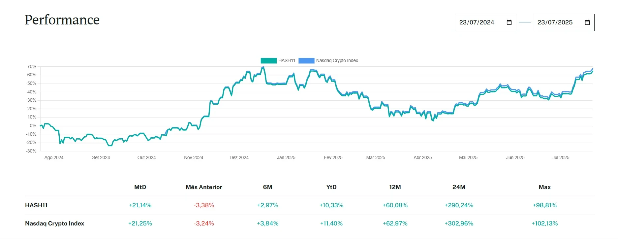This screenshot has width=618, height=239.
Task: Choose the YtD column header
Action: click(x=331, y=187)
